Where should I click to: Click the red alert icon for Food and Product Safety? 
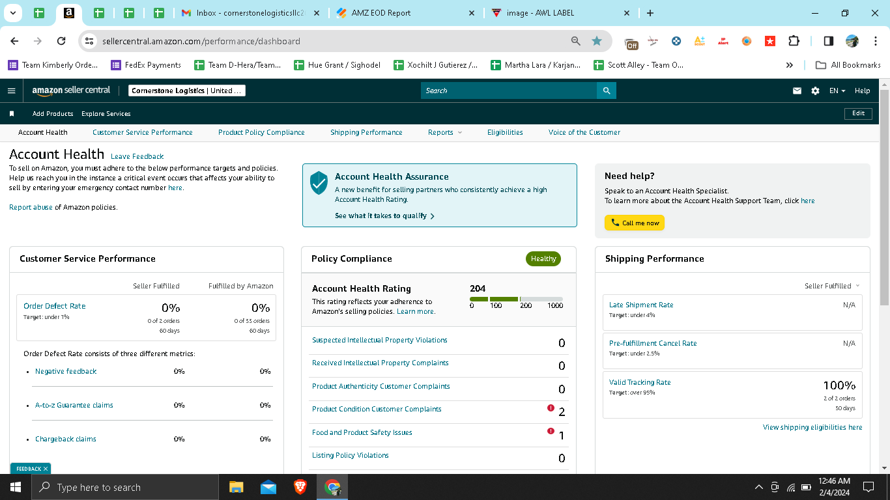click(551, 431)
